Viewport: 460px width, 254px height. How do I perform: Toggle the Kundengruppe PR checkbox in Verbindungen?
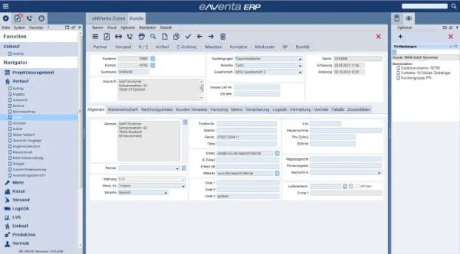(x=398, y=78)
